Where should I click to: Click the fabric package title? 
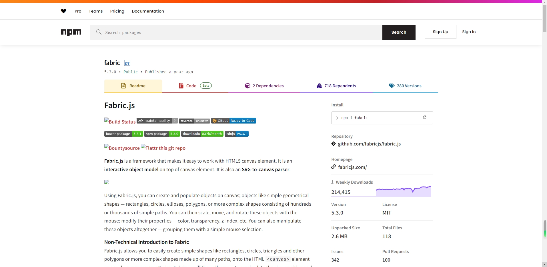pyautogui.click(x=112, y=63)
